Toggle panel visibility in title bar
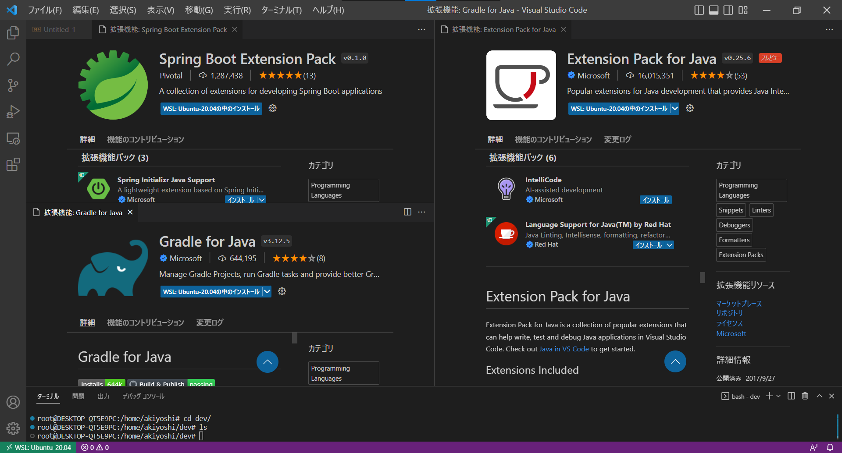Screen dimensions: 842x453 pos(714,10)
